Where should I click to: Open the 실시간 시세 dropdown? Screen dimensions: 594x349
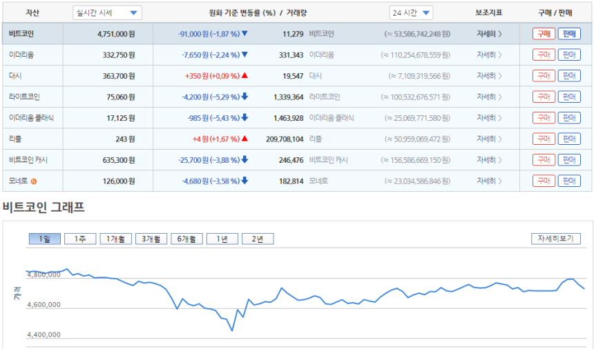click(107, 13)
